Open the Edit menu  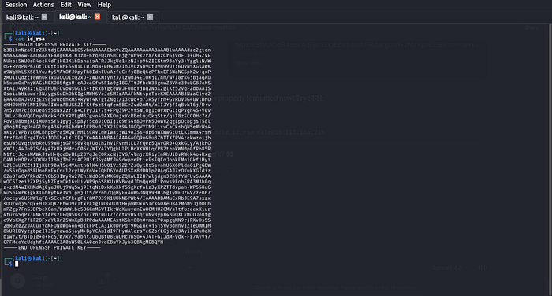click(x=65, y=5)
